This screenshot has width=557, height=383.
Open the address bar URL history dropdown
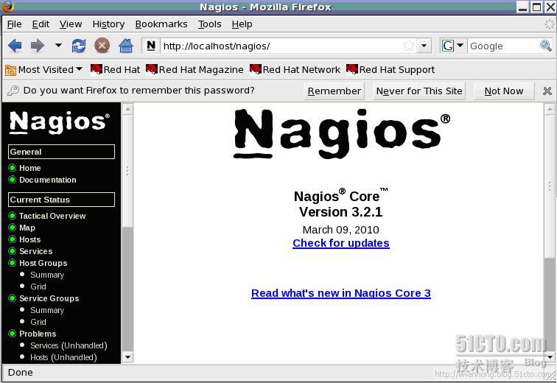click(424, 46)
